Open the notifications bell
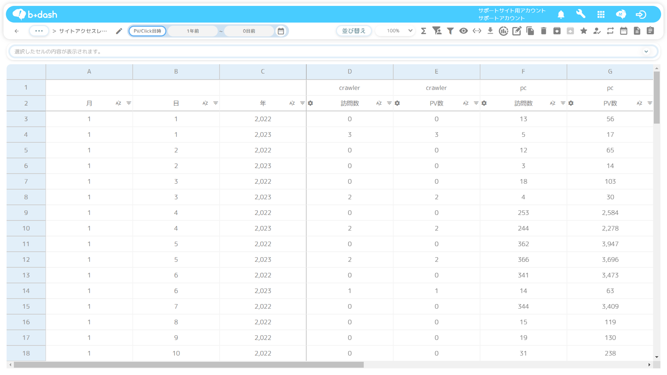 [561, 14]
